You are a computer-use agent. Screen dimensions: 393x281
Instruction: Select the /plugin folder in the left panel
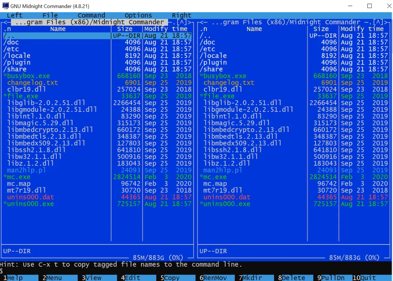pos(98,63)
